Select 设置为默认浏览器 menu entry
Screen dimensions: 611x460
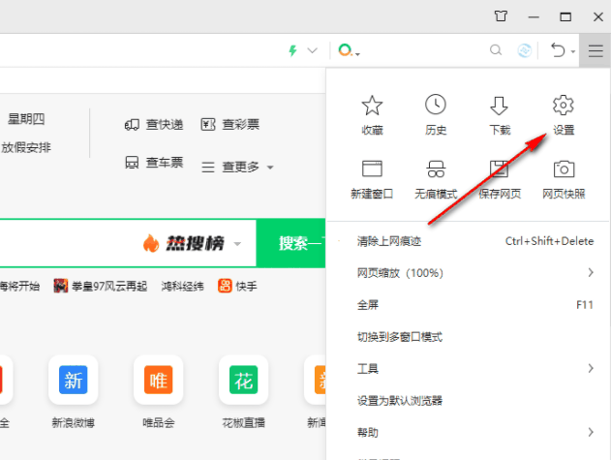[468, 400]
